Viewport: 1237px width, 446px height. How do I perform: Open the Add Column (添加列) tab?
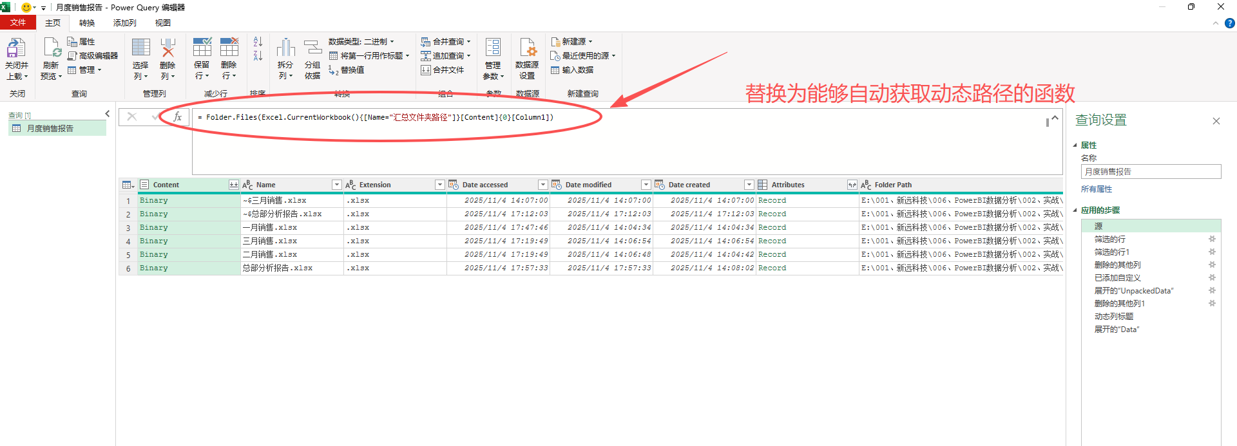[124, 23]
